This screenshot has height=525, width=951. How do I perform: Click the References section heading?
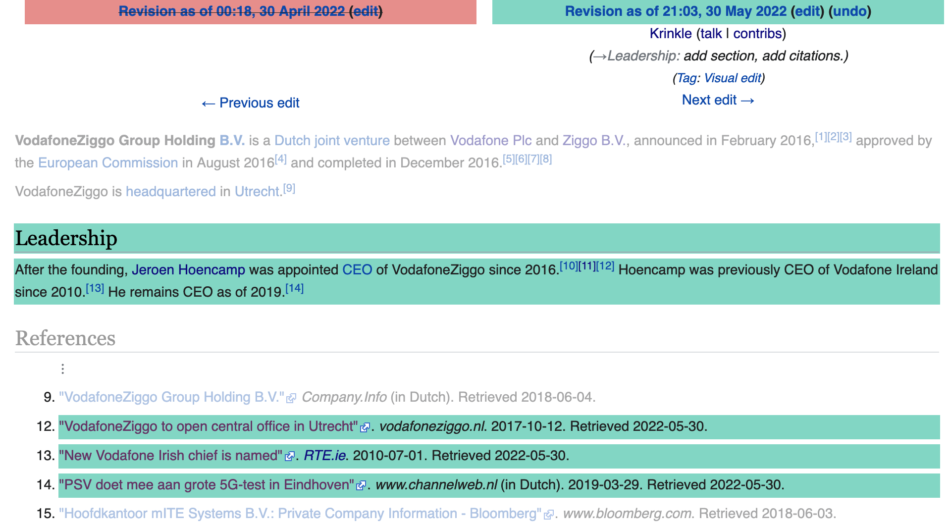(x=65, y=338)
